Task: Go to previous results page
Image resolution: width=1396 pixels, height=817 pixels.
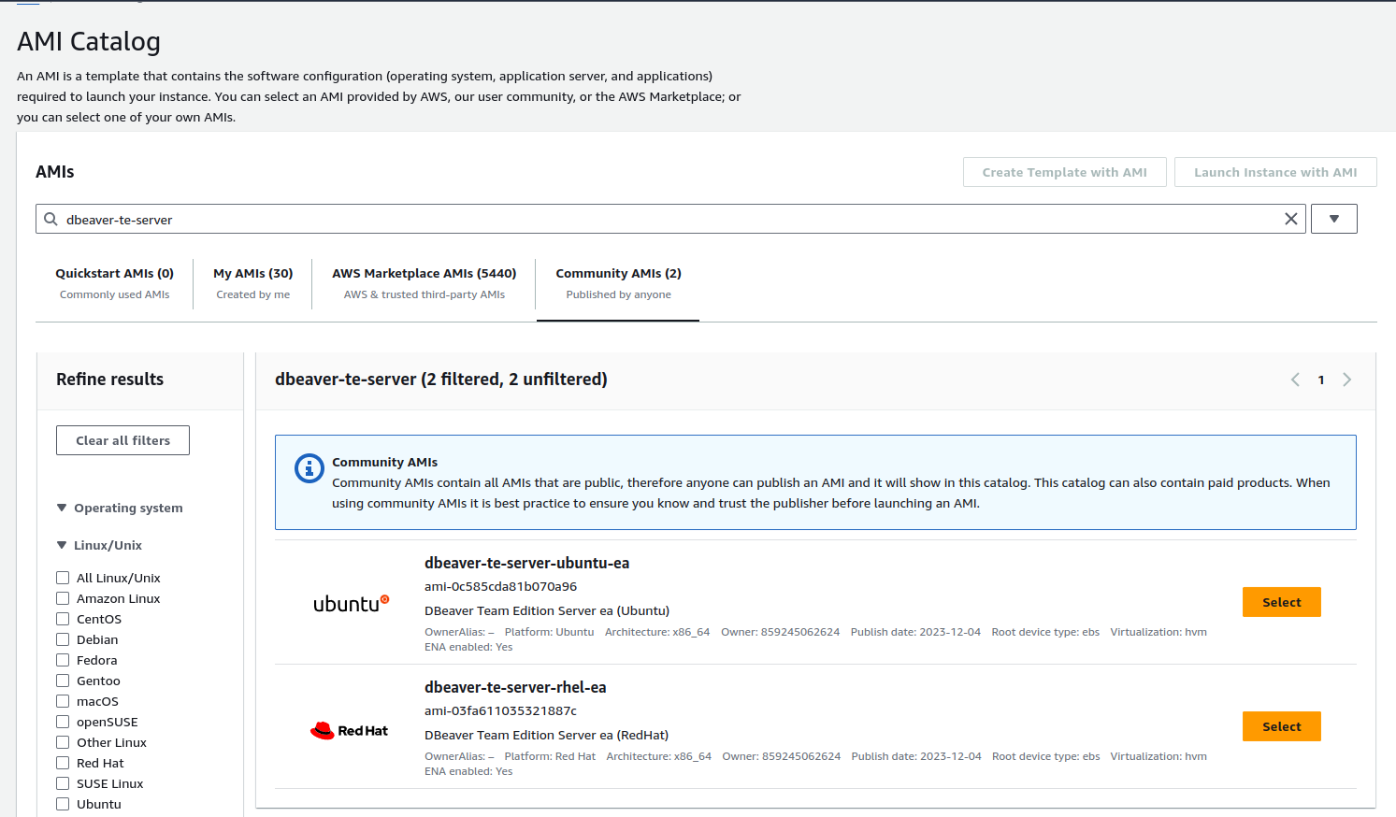Action: pos(1295,380)
